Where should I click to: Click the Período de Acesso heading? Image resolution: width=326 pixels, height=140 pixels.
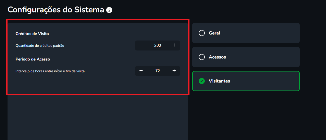33,59
